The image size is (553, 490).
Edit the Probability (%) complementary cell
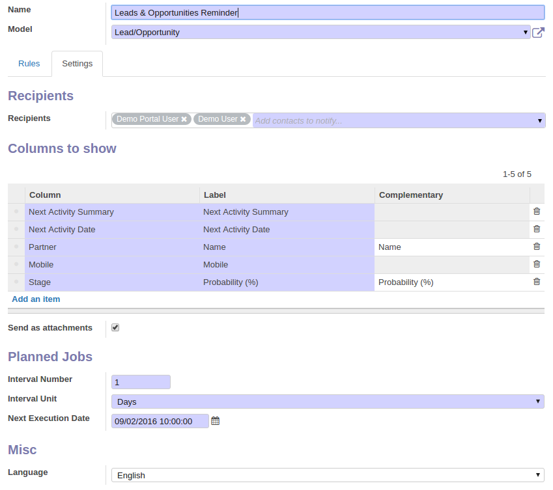coord(452,282)
